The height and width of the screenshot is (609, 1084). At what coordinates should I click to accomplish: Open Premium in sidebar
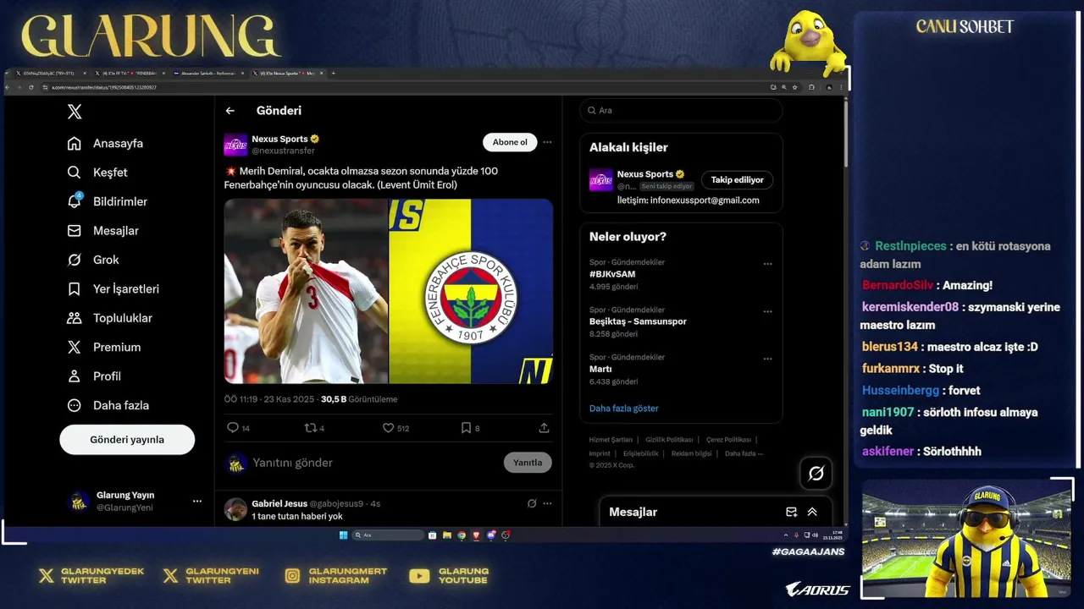point(103,347)
